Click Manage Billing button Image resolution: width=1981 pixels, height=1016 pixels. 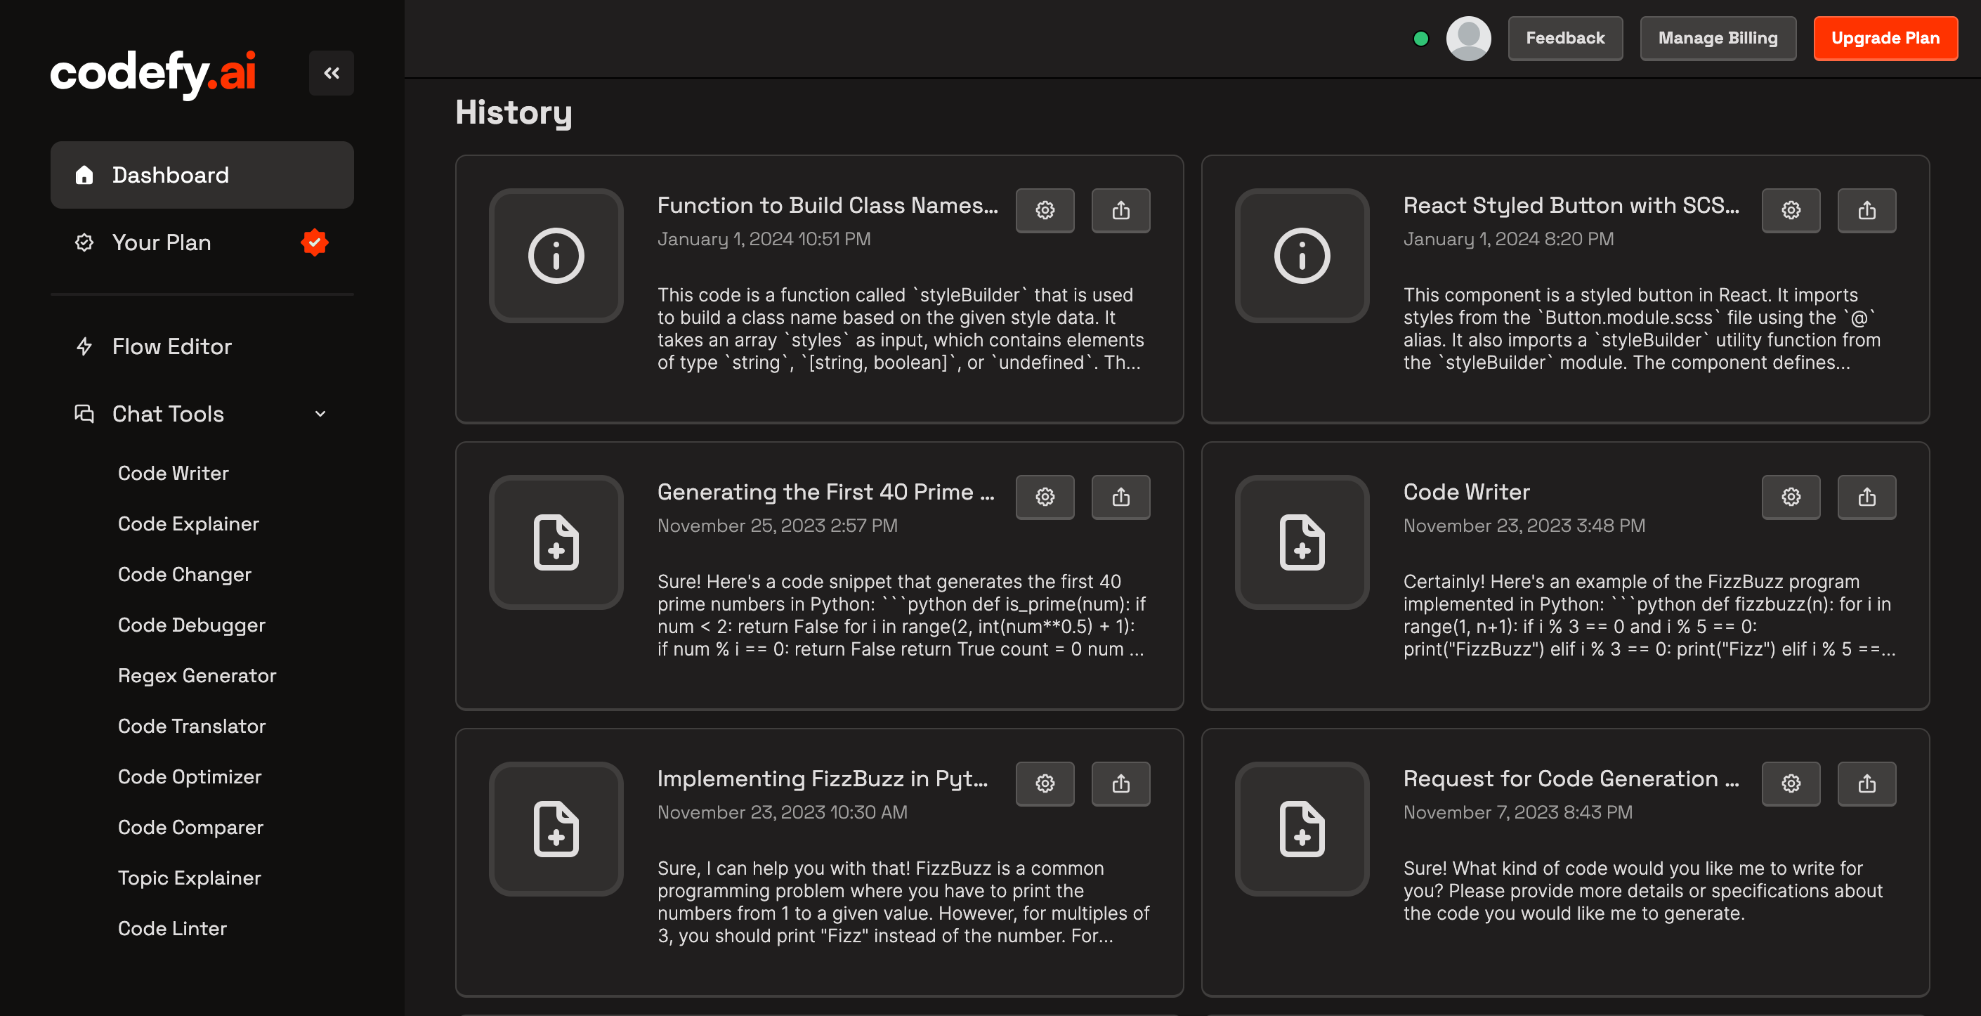click(1718, 39)
